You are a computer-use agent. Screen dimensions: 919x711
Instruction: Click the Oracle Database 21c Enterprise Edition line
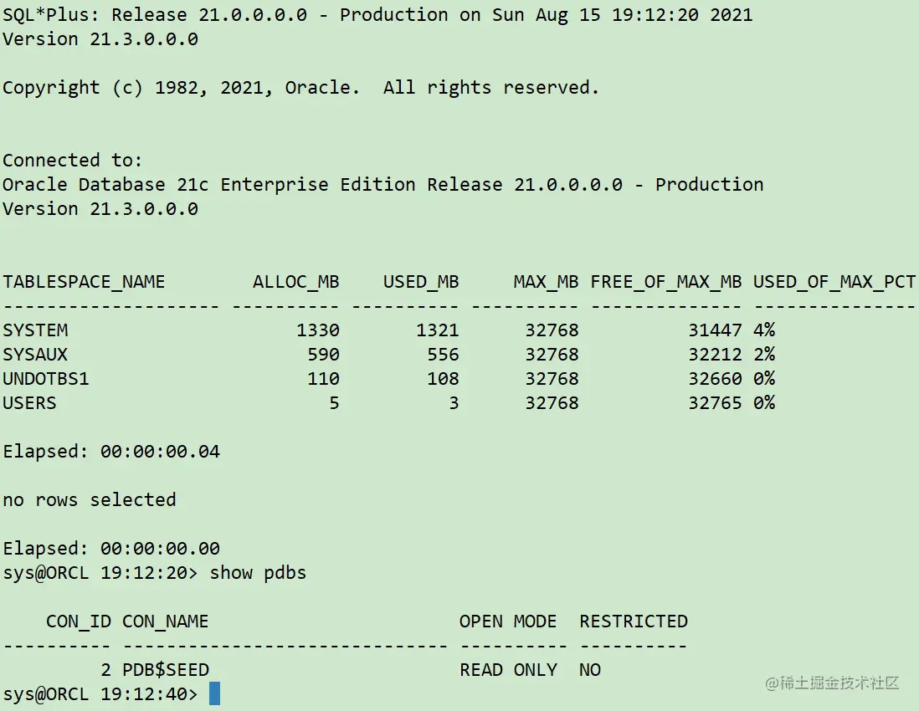click(383, 185)
